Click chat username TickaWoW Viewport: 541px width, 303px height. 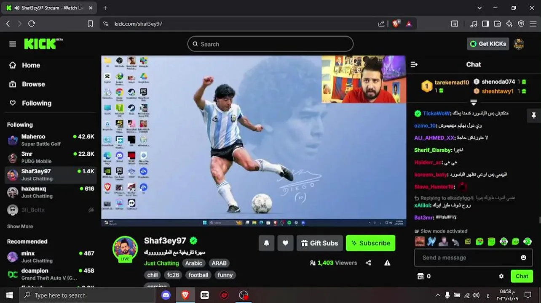436,113
